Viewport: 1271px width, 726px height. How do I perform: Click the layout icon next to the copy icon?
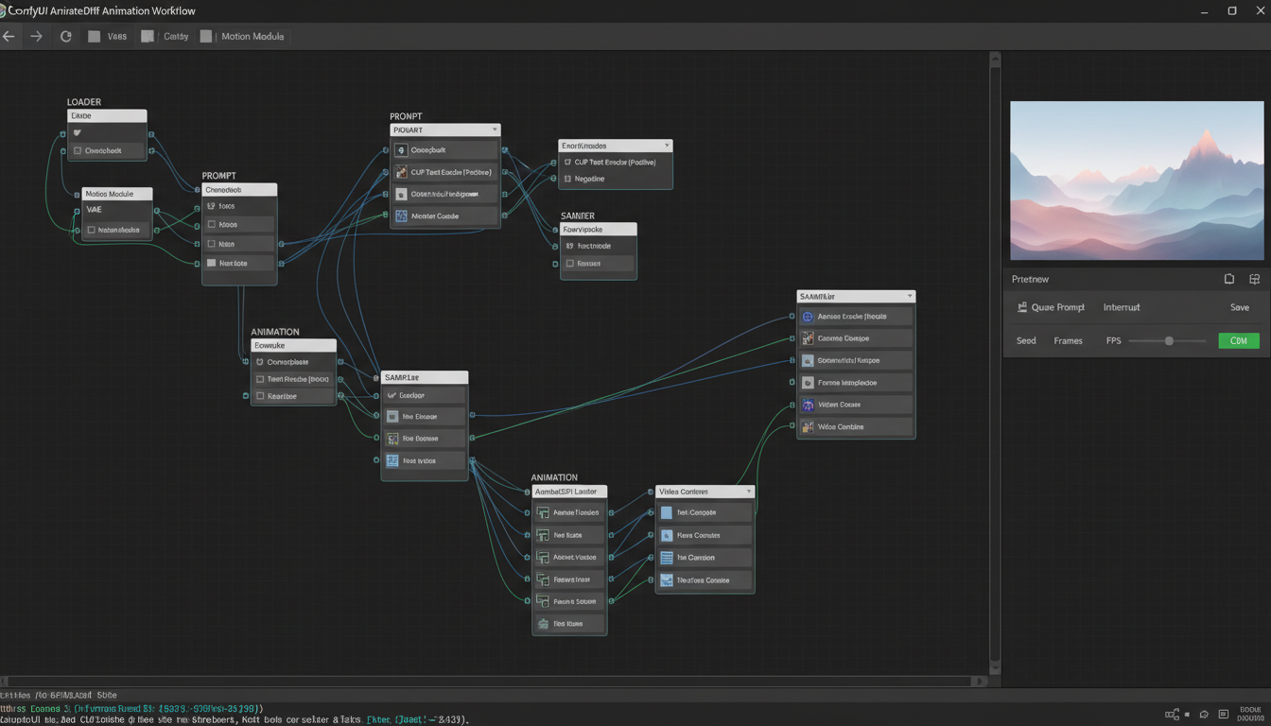coord(1255,279)
